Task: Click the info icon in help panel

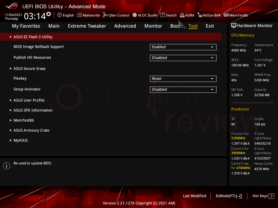Action: pos(7,166)
